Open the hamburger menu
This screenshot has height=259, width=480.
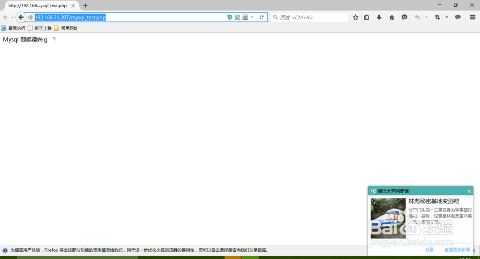coord(473,17)
